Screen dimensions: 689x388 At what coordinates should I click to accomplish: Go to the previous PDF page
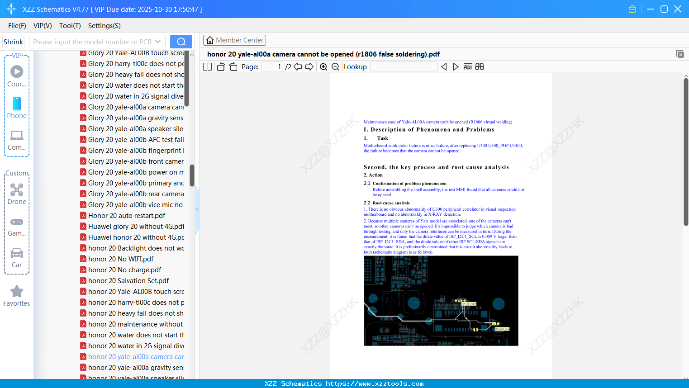pyautogui.click(x=298, y=67)
